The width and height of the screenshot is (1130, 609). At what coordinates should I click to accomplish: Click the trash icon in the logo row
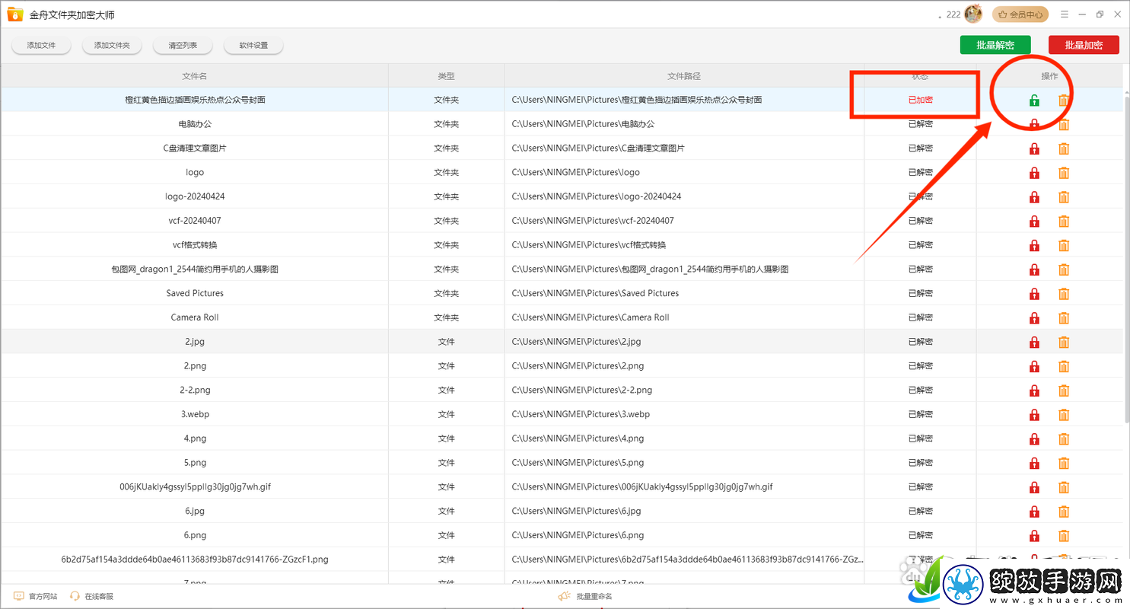pyautogui.click(x=1064, y=173)
